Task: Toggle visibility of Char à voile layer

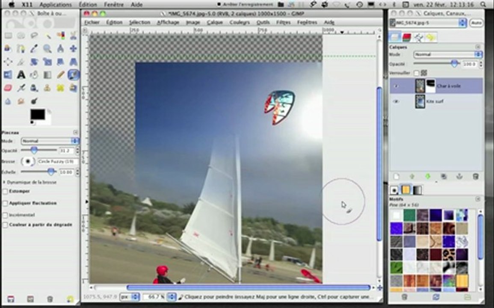Action: (x=396, y=86)
